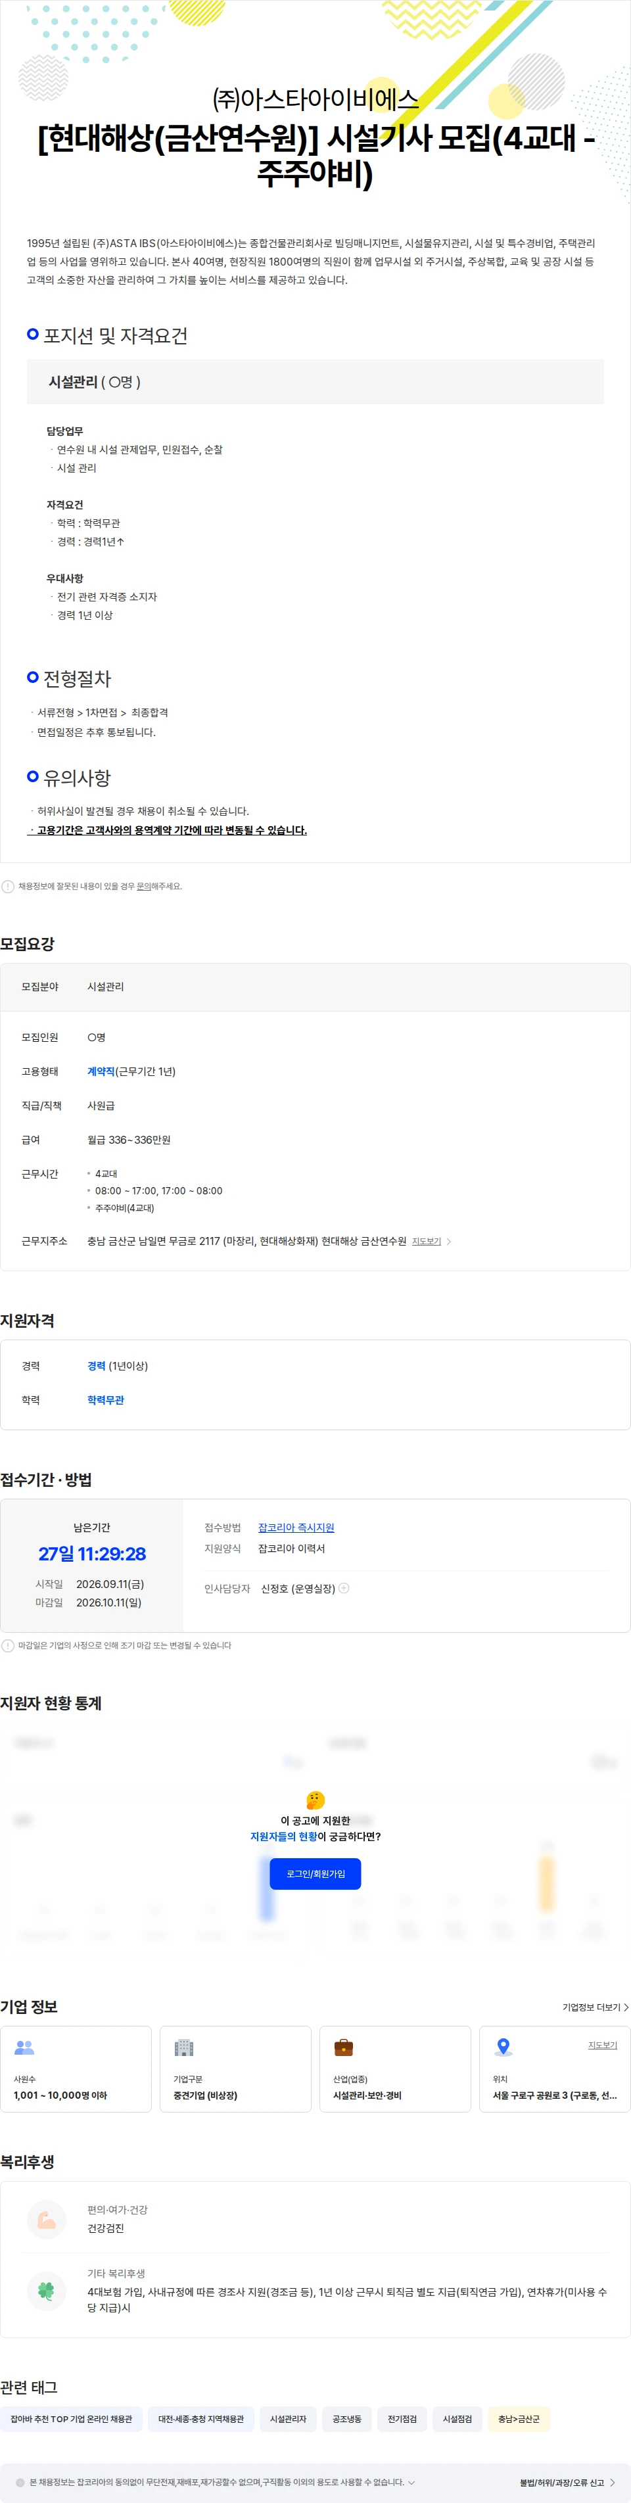
Task: Click the 문의 link under job posting
Action: pyautogui.click(x=143, y=886)
